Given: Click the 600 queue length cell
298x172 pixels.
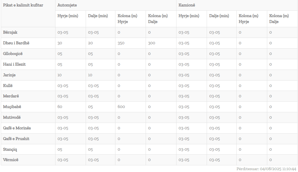Looking at the screenshot, I should tap(121, 107).
